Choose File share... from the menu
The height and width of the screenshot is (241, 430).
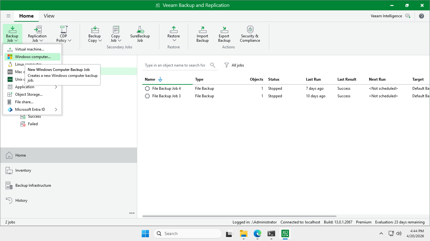tap(32, 102)
